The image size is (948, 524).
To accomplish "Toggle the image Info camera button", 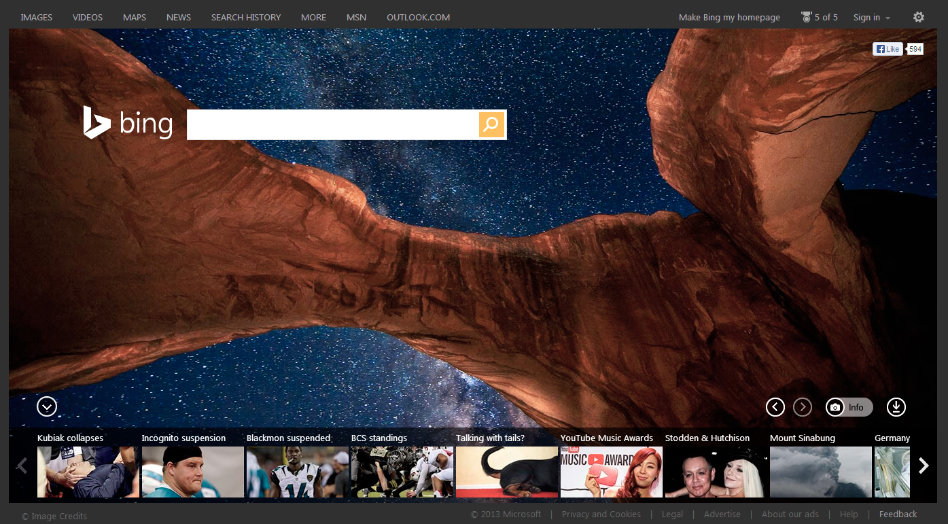I will [849, 407].
